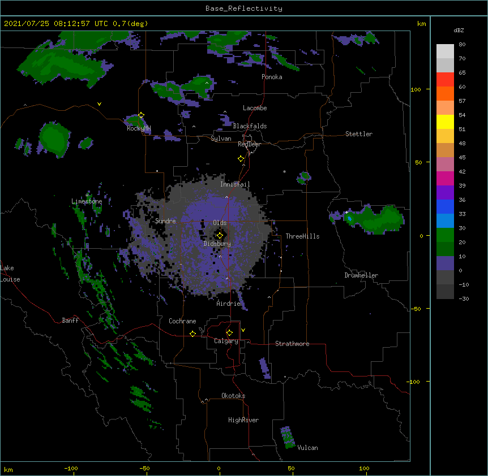Click the green 30 dBZ legend swatch
This screenshot has height=476, width=488.
click(445, 235)
